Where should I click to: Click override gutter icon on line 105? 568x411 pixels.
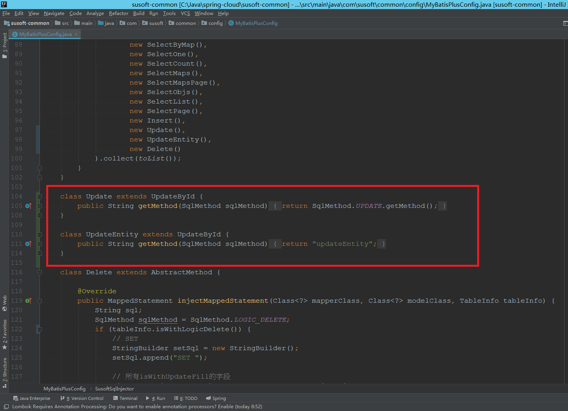coord(28,206)
